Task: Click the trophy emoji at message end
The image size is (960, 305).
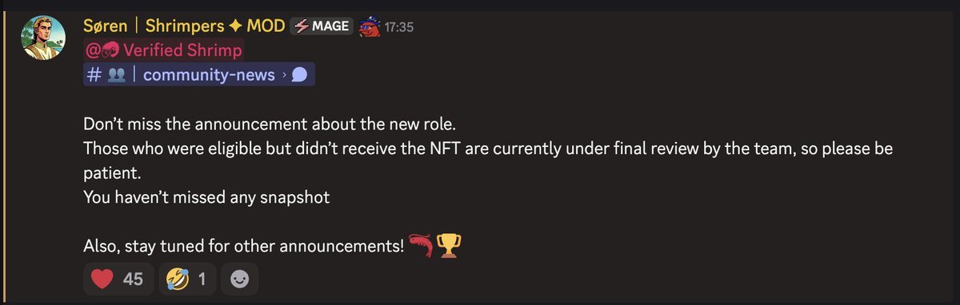Action: pyautogui.click(x=450, y=245)
